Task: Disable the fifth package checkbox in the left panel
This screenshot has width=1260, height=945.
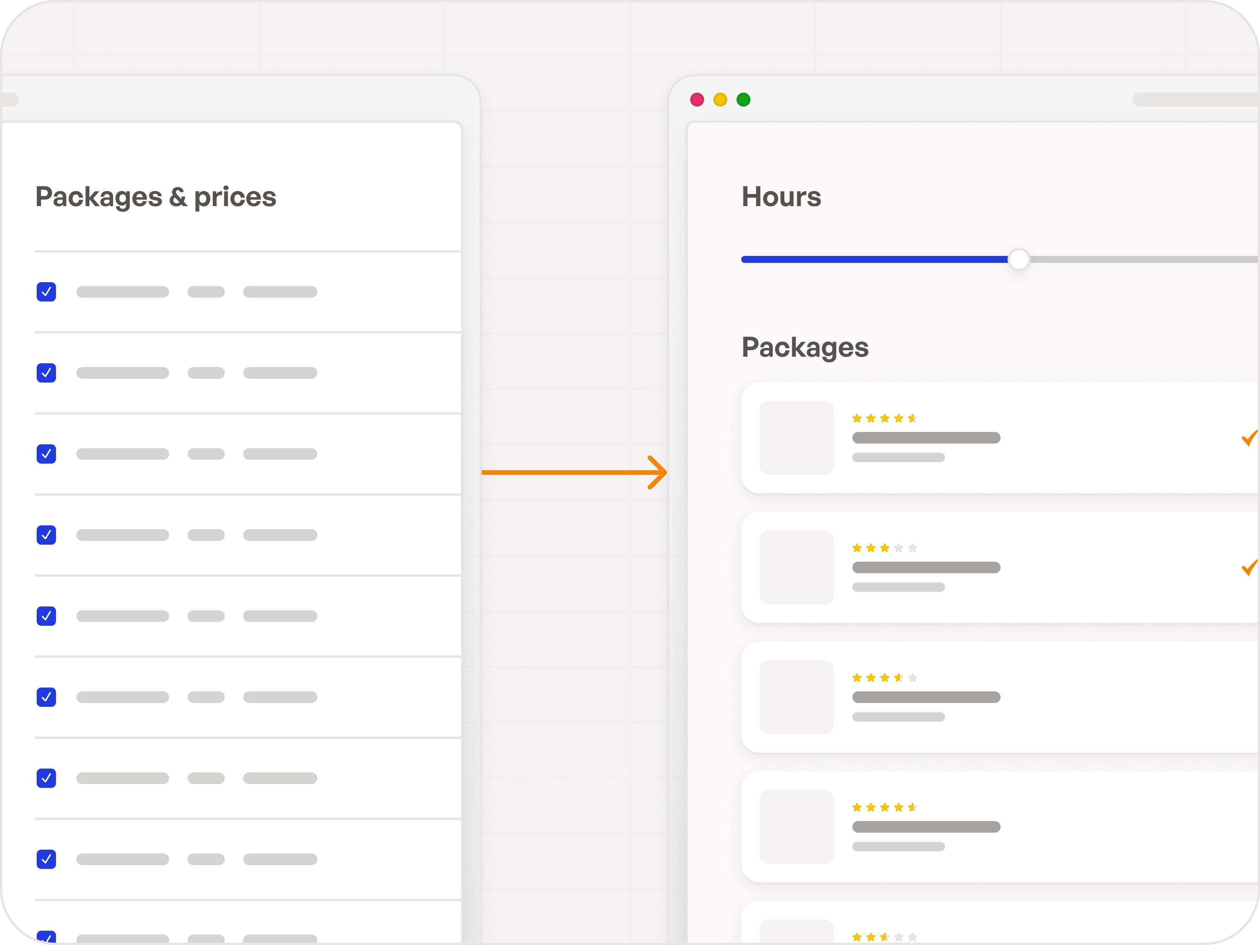Action: coord(46,616)
